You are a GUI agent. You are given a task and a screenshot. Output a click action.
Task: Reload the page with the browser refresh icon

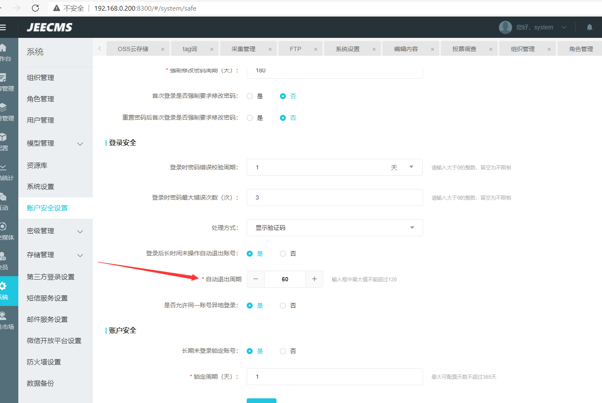(35, 8)
